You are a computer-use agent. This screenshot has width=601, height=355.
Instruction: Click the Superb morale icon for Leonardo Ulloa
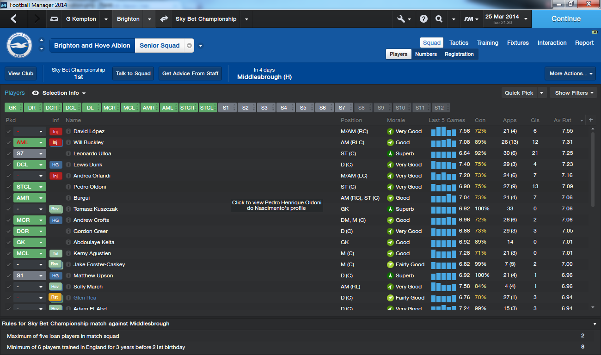(x=390, y=153)
